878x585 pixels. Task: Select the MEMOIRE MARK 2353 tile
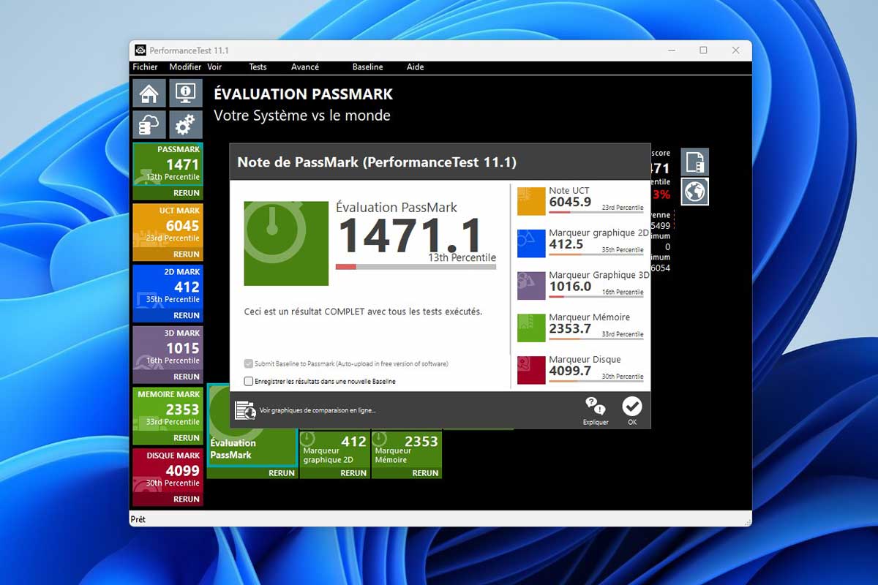[168, 409]
